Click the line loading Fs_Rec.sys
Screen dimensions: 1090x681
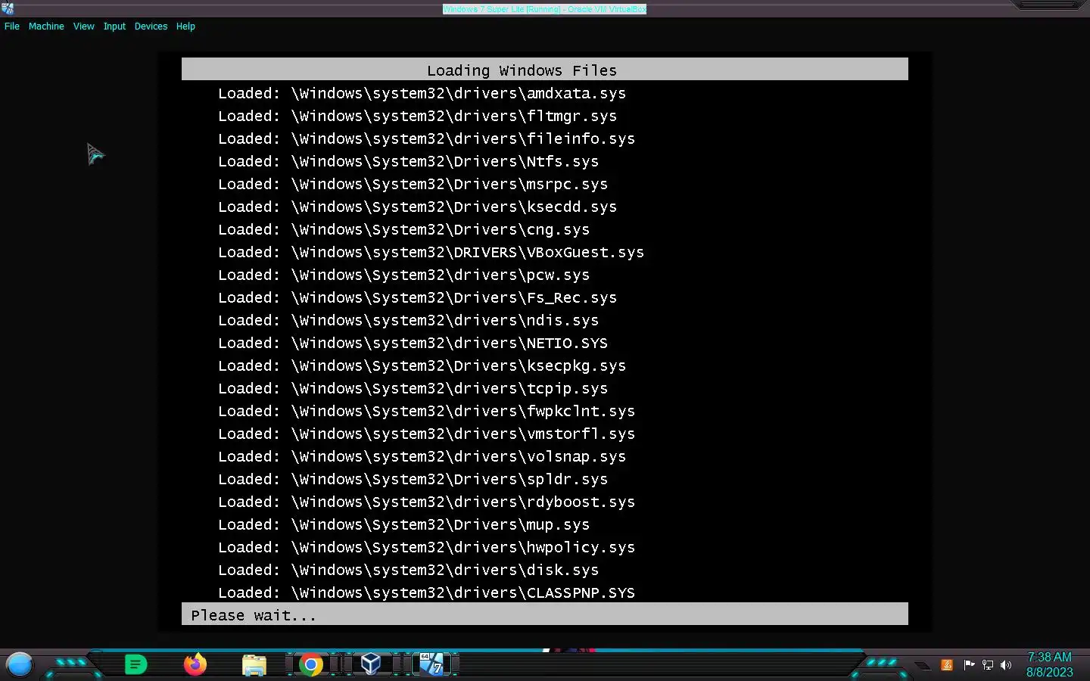417,297
